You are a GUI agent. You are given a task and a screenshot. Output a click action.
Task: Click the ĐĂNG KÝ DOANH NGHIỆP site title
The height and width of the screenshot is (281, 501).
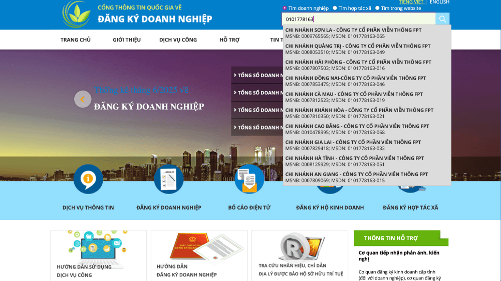click(x=155, y=19)
